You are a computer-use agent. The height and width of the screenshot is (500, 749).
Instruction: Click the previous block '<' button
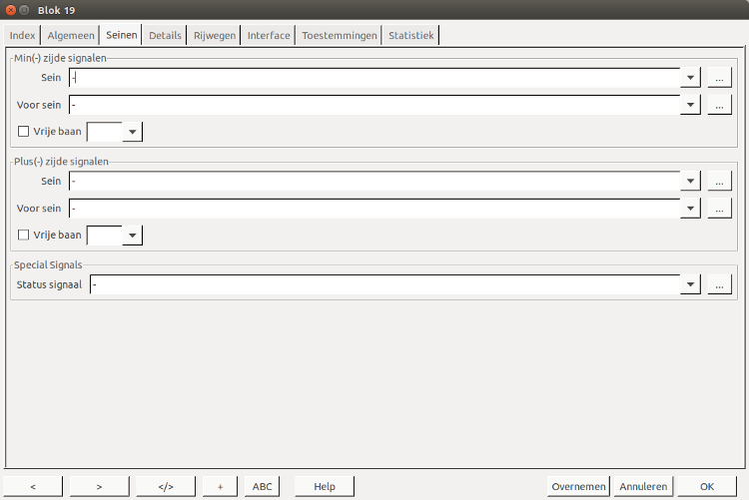click(33, 486)
